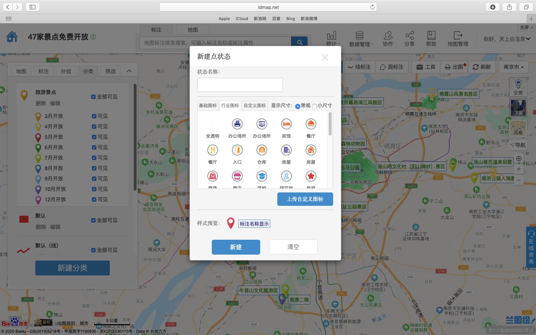
Task: Switch to the 自定义图标 tab
Action: tap(255, 106)
